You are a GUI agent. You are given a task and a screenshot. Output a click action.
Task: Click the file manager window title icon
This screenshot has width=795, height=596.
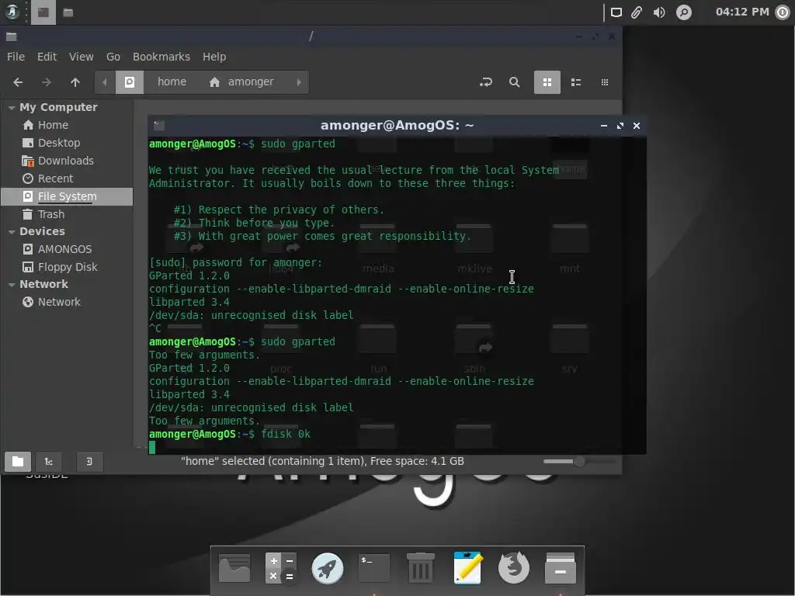point(11,36)
